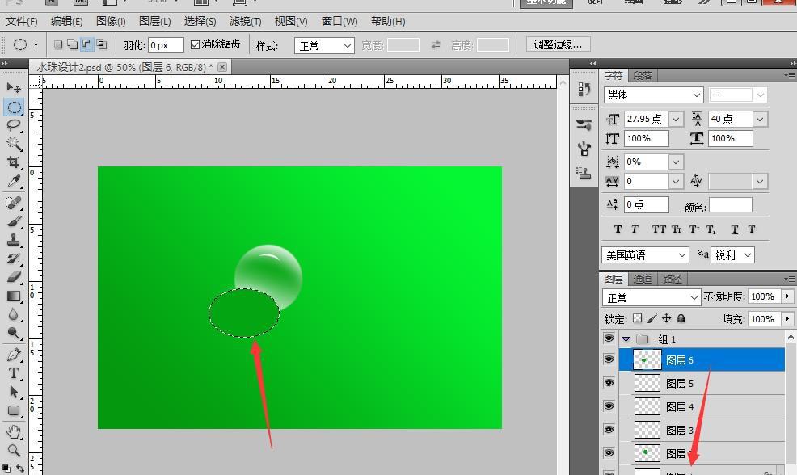797x475 pixels.
Task: Select the Hand tool
Action: (14, 432)
